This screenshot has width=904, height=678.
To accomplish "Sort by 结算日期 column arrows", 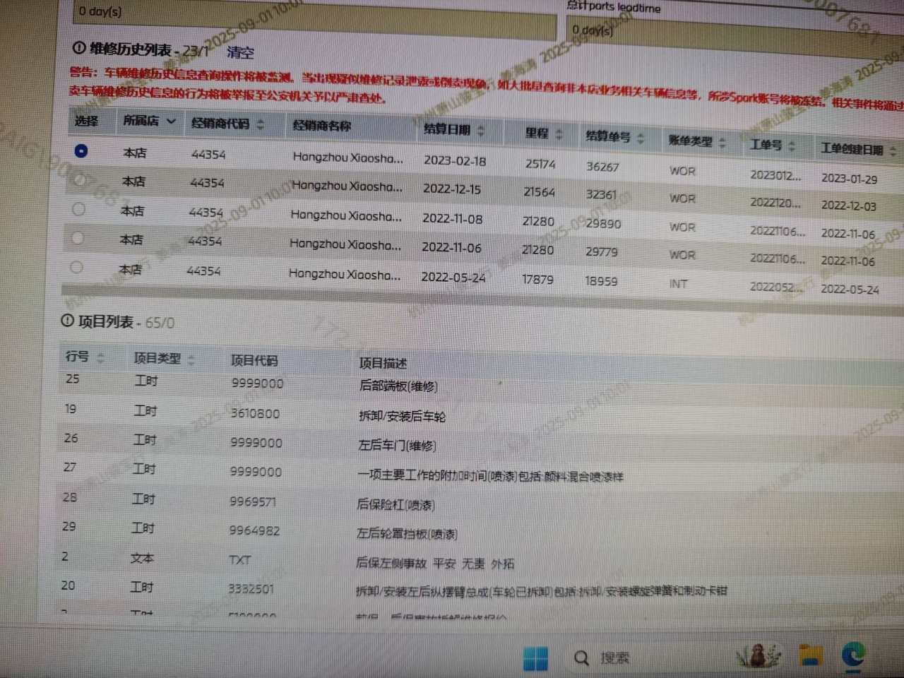I will 481,130.
